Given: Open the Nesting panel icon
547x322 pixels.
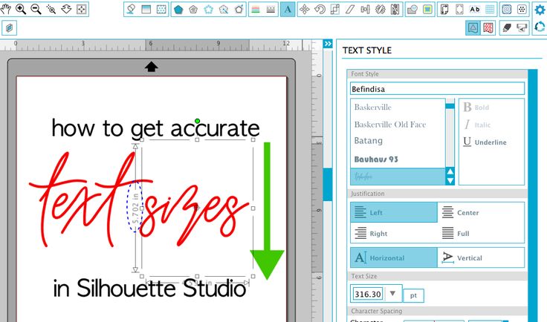Looking at the screenshot, I should 395,10.
